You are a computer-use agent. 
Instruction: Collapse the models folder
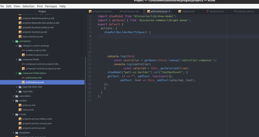coord(13,101)
